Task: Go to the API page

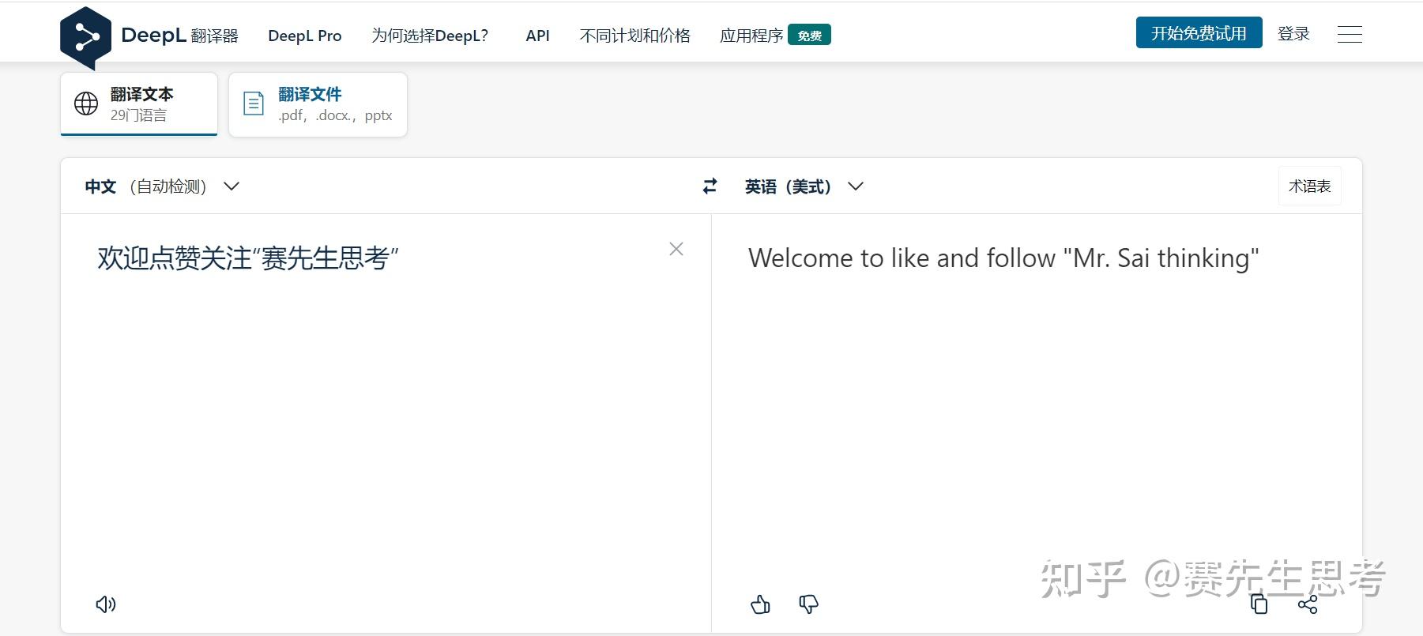Action: coord(537,36)
